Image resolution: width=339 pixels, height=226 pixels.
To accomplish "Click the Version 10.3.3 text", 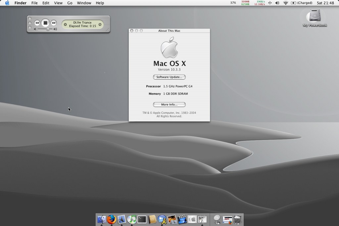I will click(x=169, y=70).
